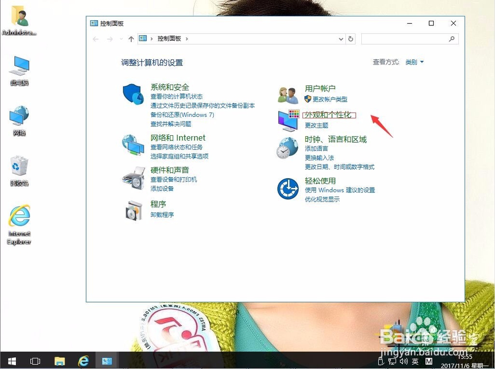Open the 时钟、语言和区域 category link
The width and height of the screenshot is (495, 369).
click(336, 139)
